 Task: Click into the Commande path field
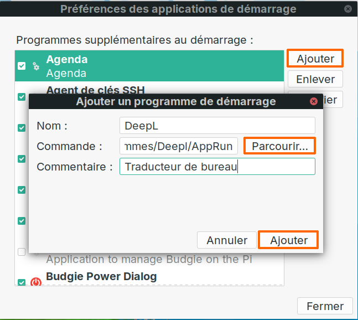pos(179,146)
